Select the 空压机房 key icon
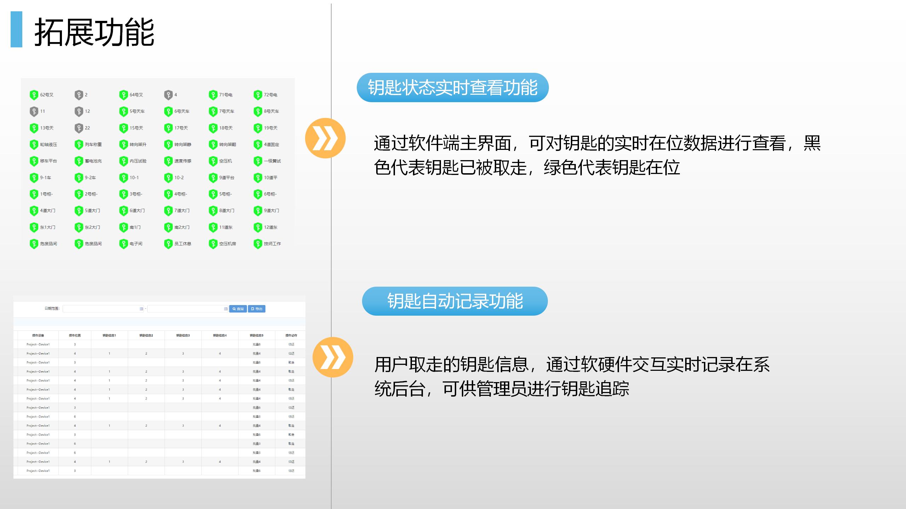The height and width of the screenshot is (509, 906). click(x=213, y=244)
